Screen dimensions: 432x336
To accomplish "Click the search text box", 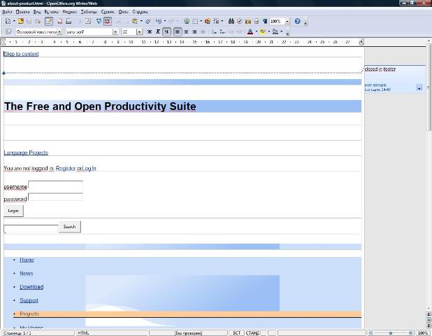I will (31, 229).
